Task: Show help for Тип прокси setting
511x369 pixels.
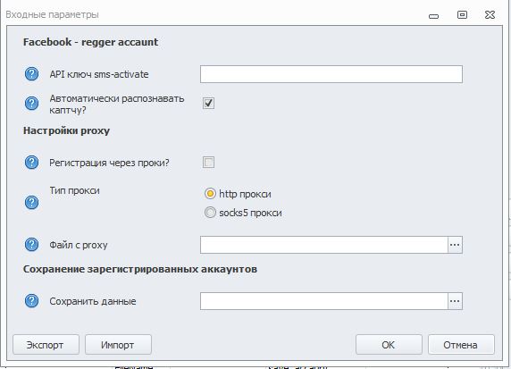Action: click(x=31, y=202)
